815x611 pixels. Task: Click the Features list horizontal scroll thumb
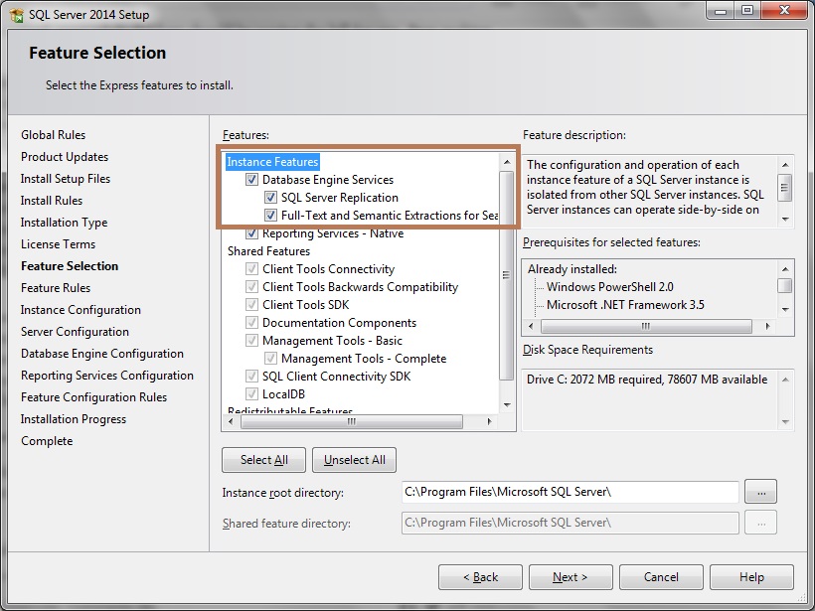[x=352, y=422]
